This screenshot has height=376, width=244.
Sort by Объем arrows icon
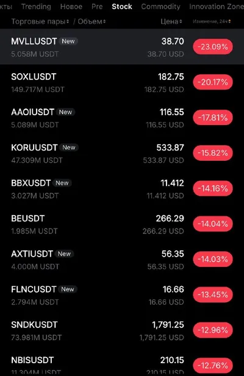pyautogui.click(x=104, y=21)
